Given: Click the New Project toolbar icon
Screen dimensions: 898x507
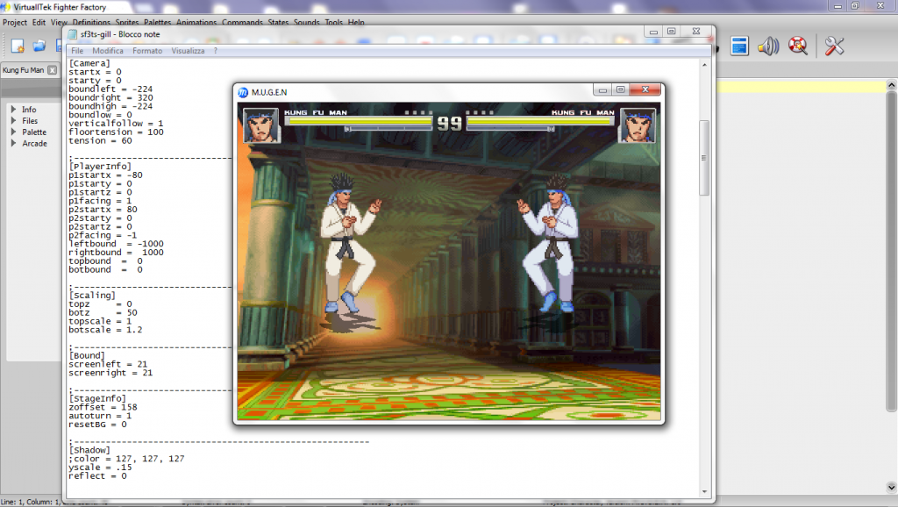Looking at the screenshot, I should pyautogui.click(x=18, y=46).
